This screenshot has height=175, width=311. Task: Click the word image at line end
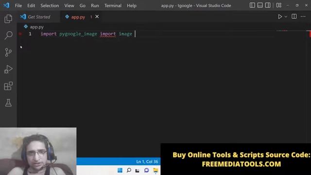(x=125, y=34)
